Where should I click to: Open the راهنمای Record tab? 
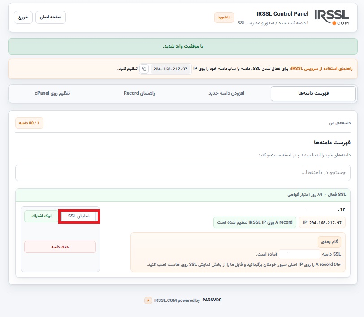pos(139,93)
